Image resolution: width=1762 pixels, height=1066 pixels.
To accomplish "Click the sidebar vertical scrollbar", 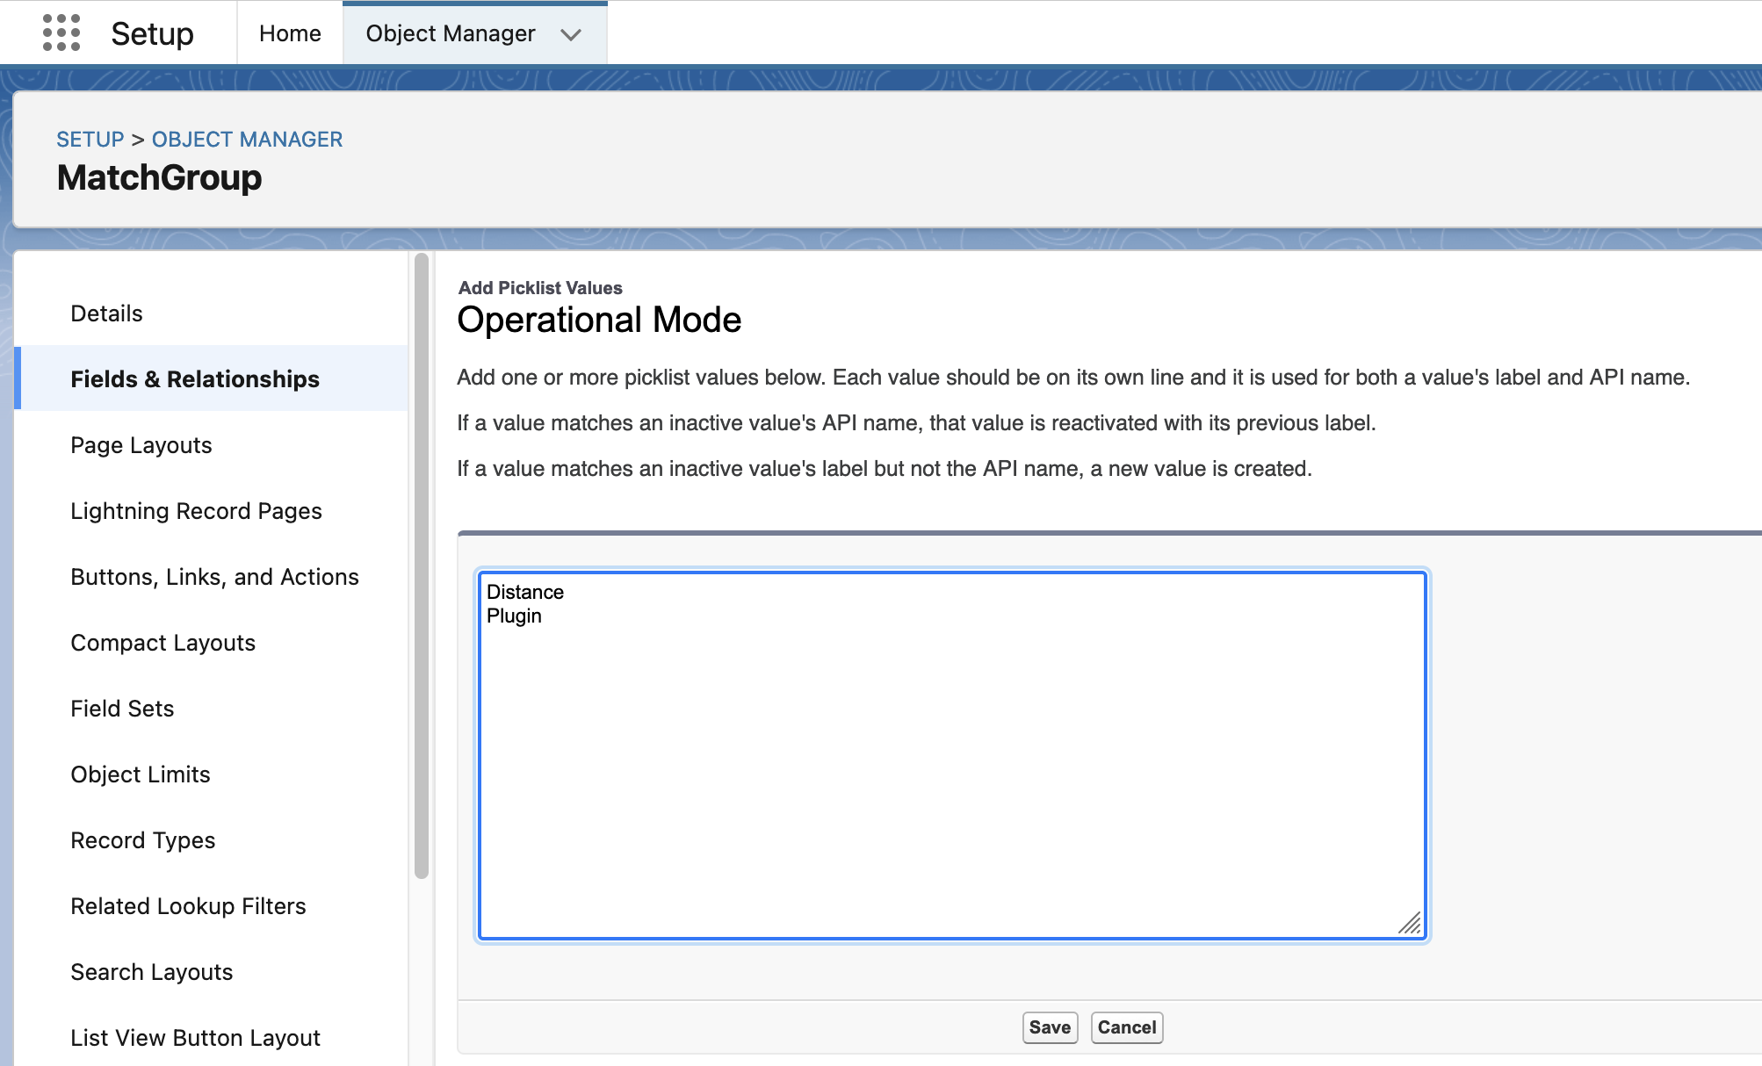I will [x=422, y=565].
